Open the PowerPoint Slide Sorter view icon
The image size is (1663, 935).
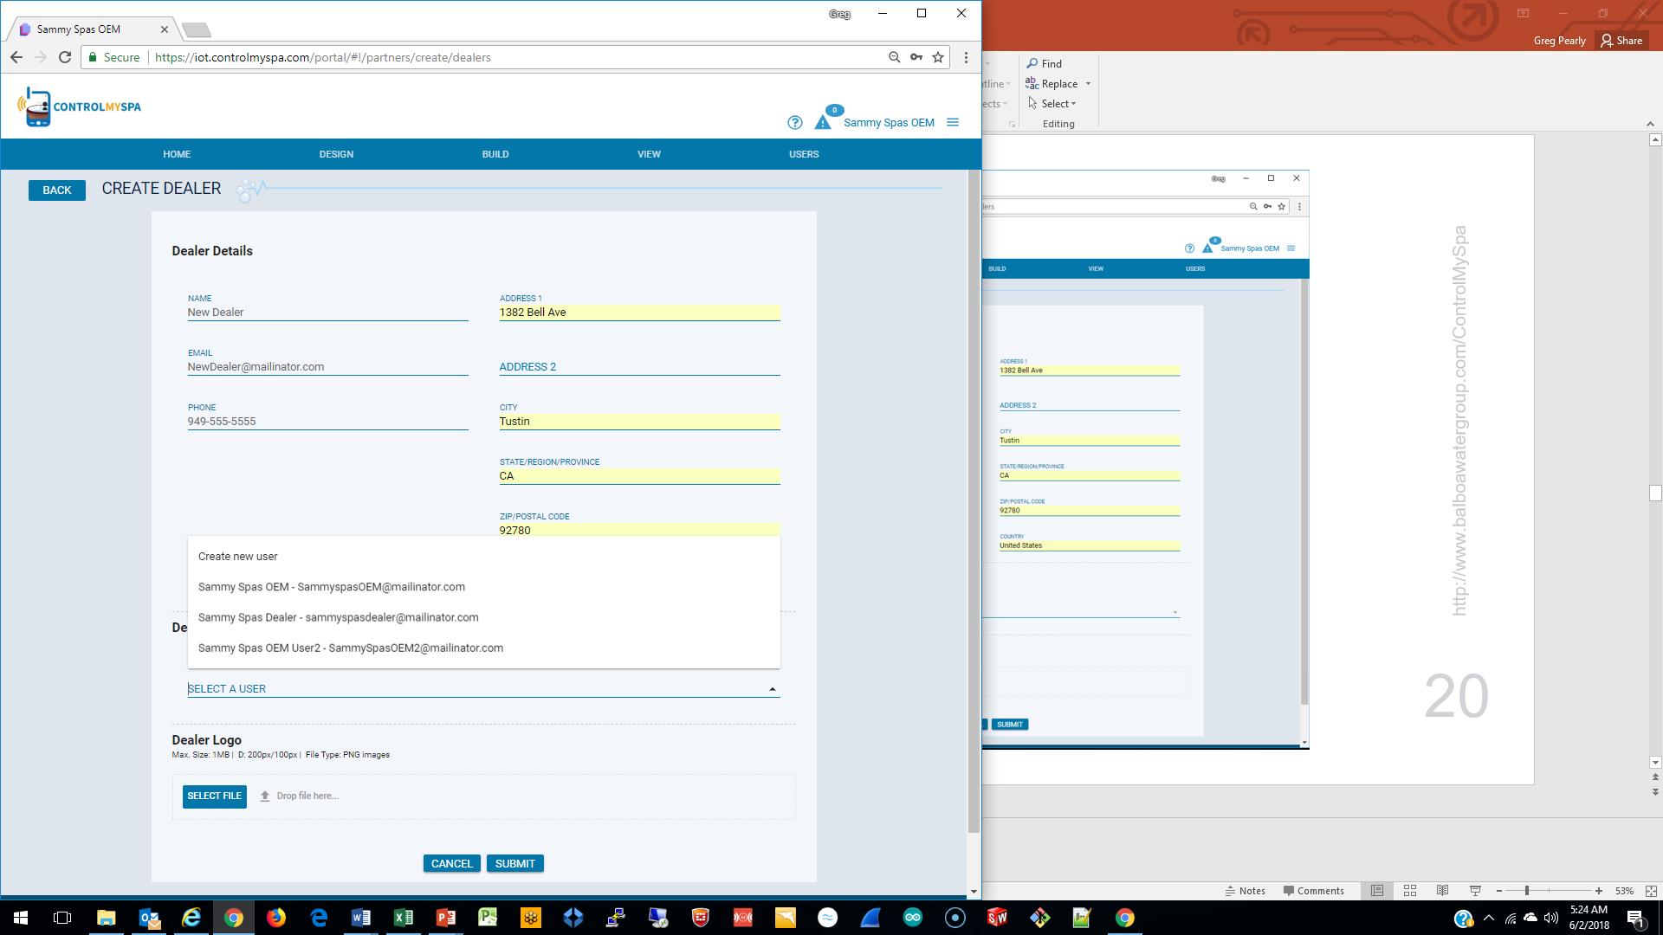1409,891
